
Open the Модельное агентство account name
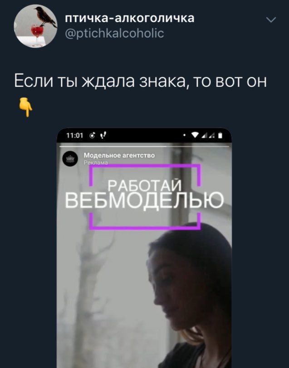tap(119, 155)
